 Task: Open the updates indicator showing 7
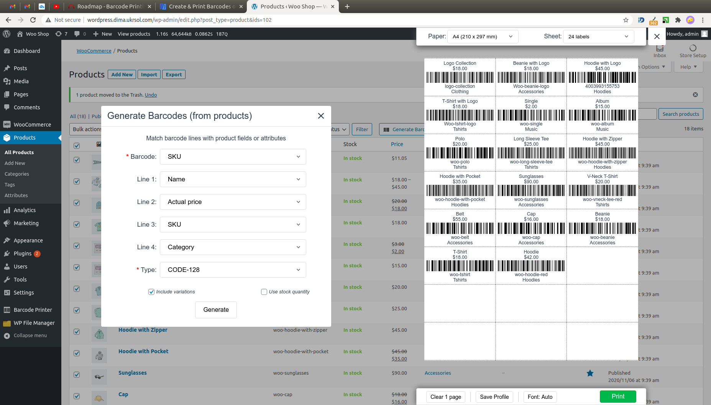[61, 34]
